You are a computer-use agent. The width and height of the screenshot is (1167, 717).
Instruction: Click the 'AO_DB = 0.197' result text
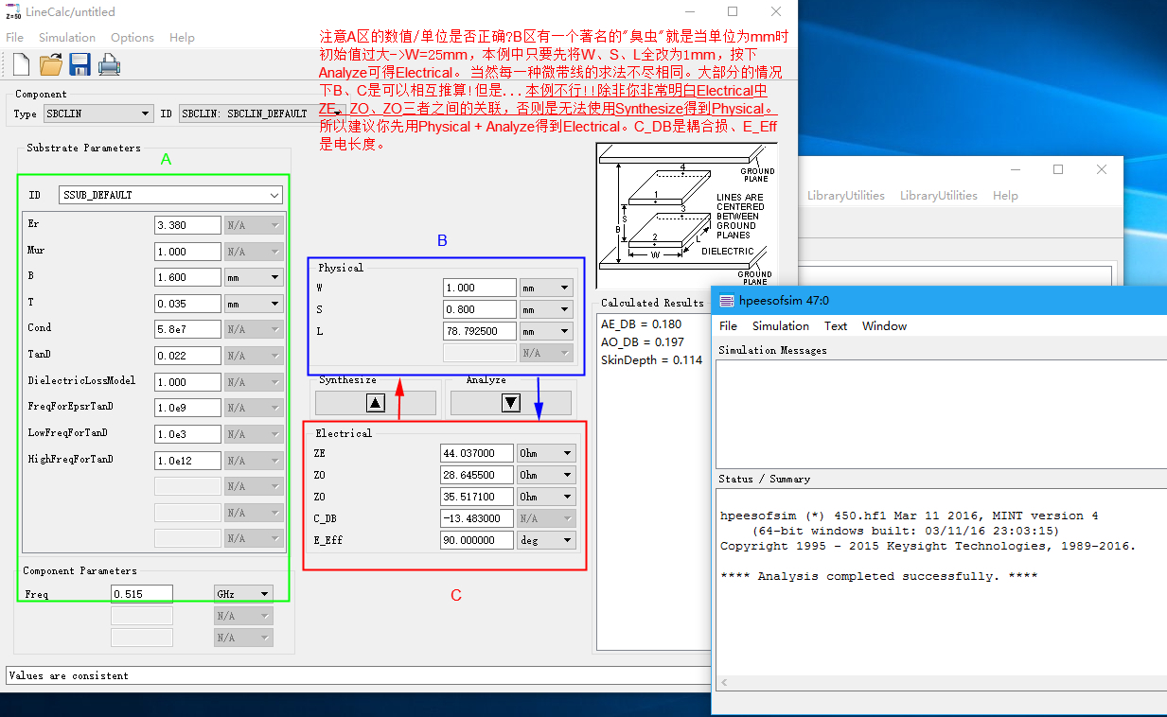[x=641, y=341]
